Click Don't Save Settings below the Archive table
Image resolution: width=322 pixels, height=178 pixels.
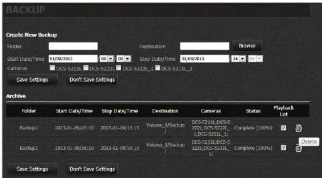[92, 169]
